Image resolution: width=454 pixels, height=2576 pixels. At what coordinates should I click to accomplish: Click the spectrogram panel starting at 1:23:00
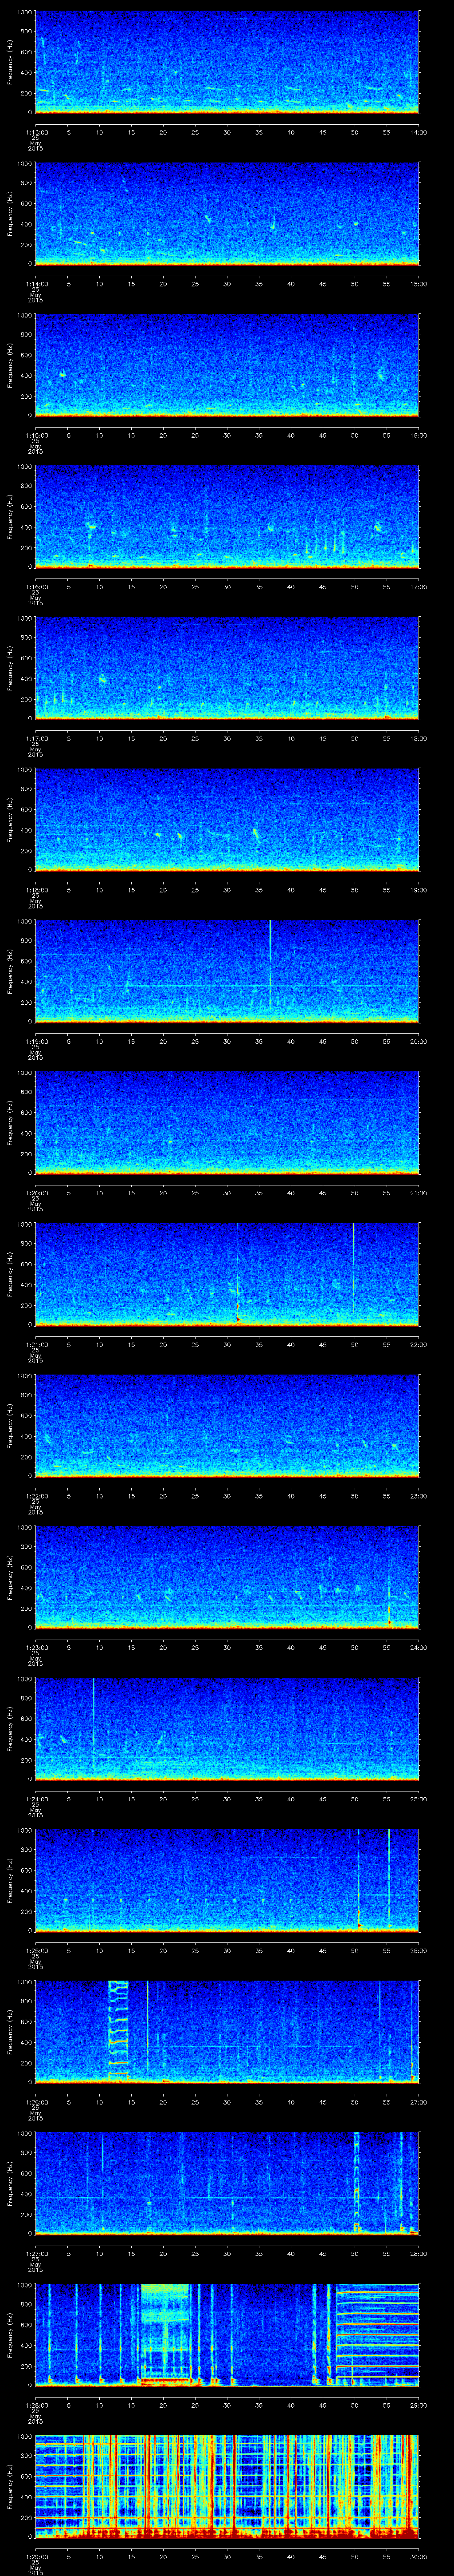(227, 1578)
